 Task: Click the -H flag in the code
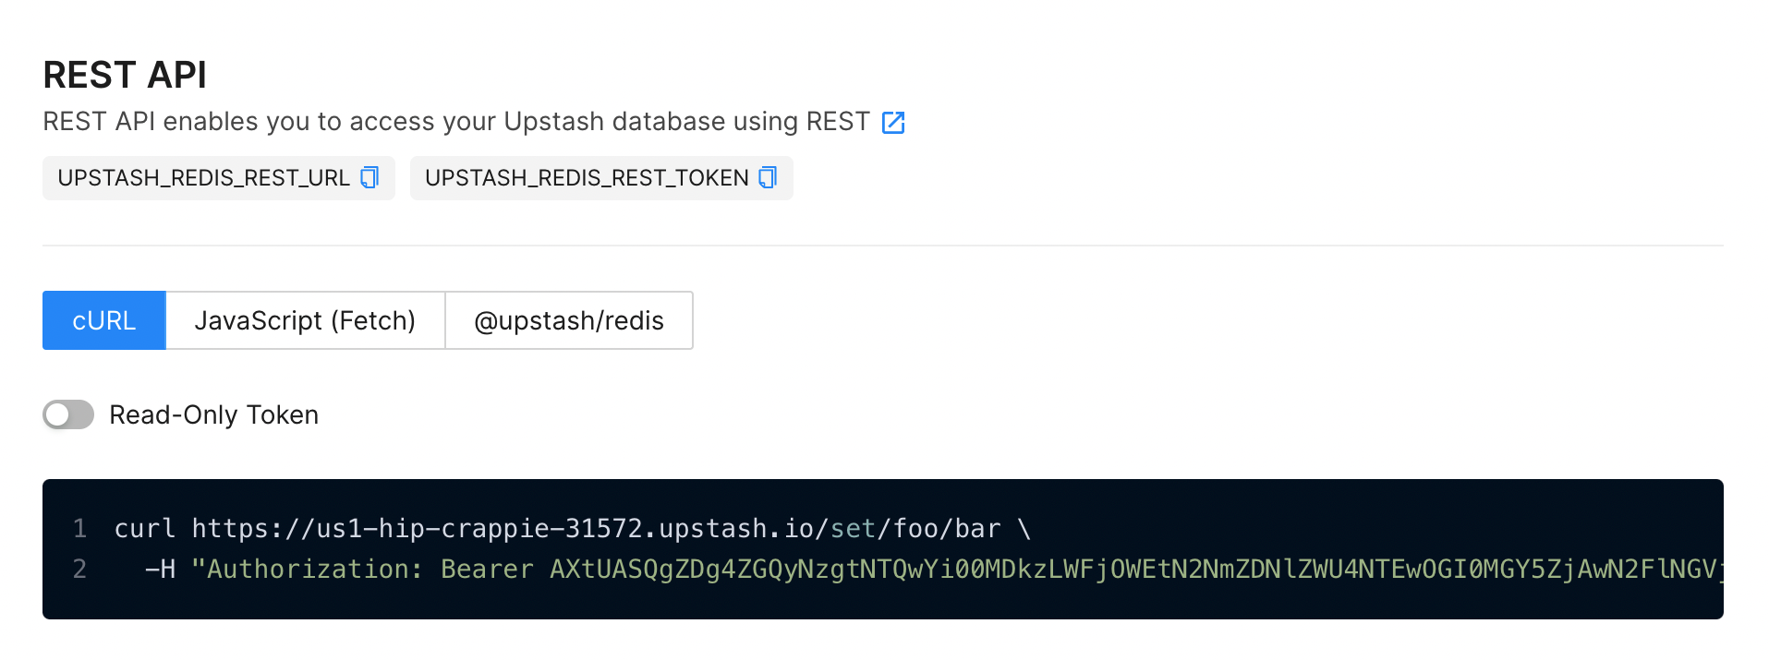coord(161,569)
